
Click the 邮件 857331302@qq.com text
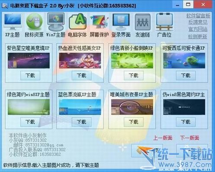click(x=39, y=145)
